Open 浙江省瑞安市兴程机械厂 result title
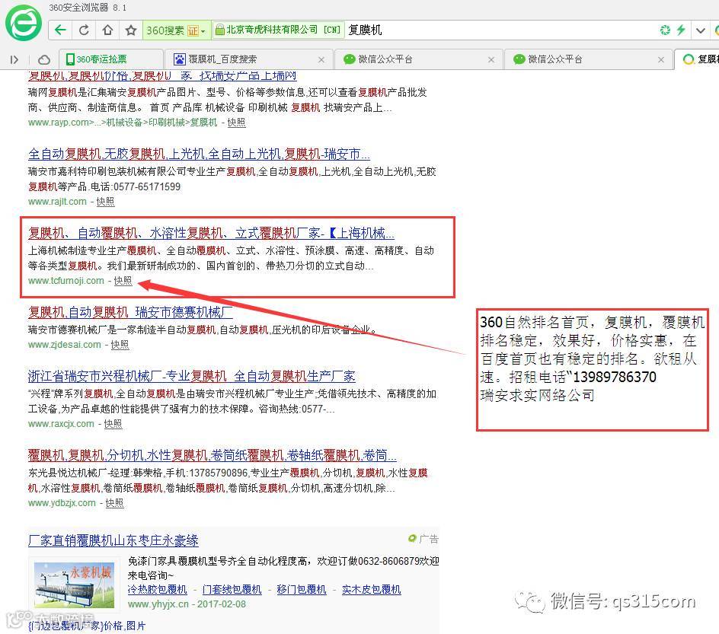The image size is (719, 634). 192,376
